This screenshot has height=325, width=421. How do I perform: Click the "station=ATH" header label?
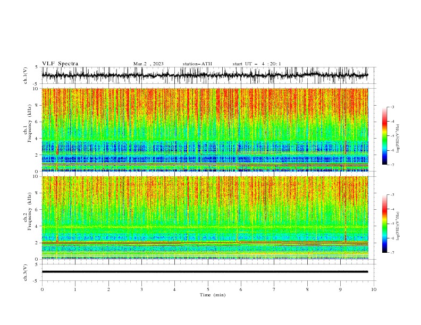tap(197, 64)
